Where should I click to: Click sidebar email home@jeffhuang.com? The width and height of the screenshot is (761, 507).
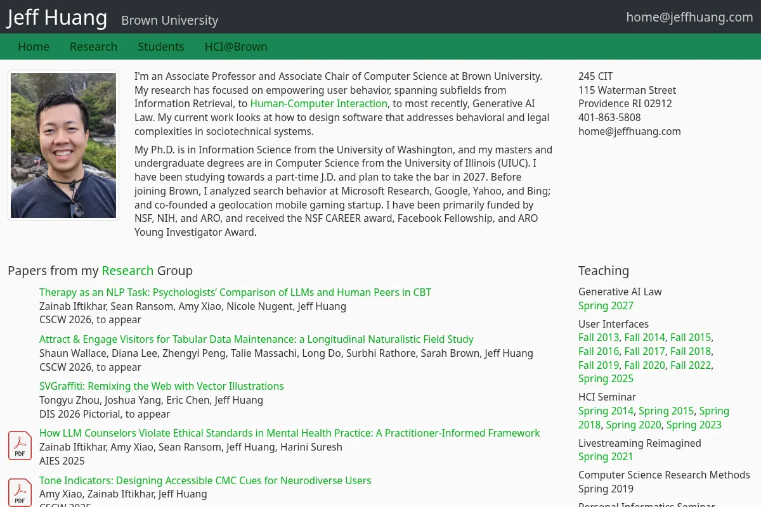pos(630,131)
